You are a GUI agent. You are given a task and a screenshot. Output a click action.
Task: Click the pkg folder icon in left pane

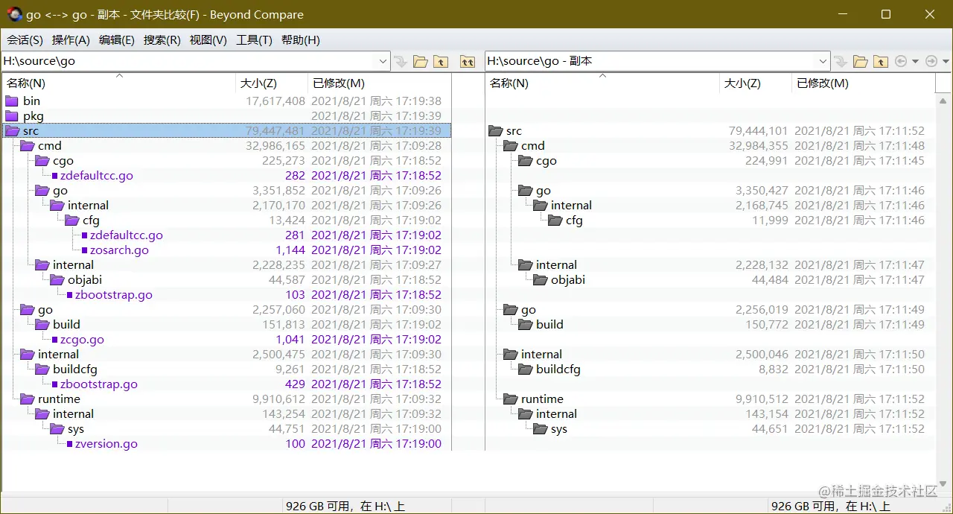point(11,116)
